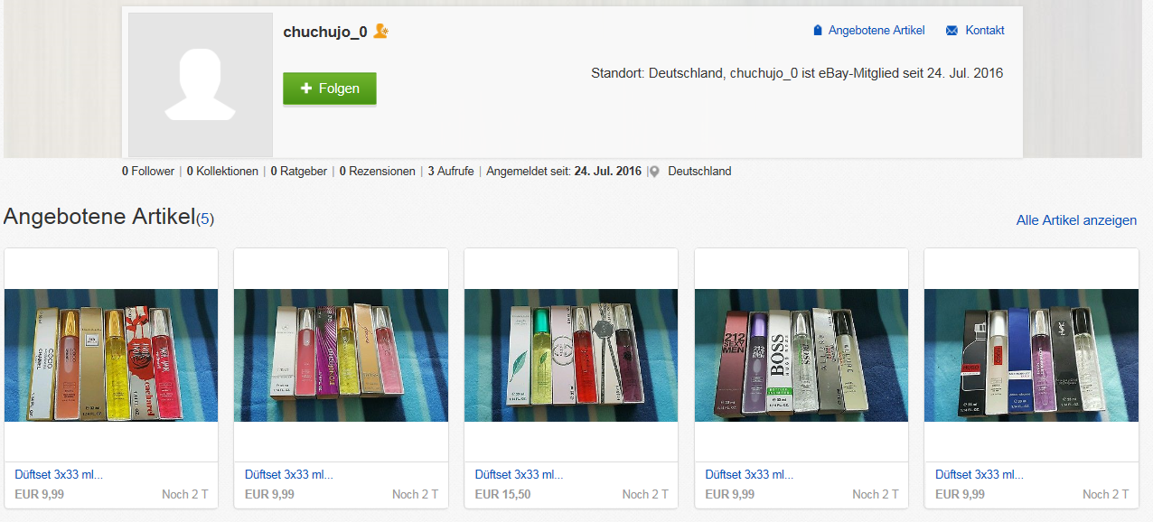Open the EUR 15,50 perfume set image
1153x522 pixels.
coord(571,355)
